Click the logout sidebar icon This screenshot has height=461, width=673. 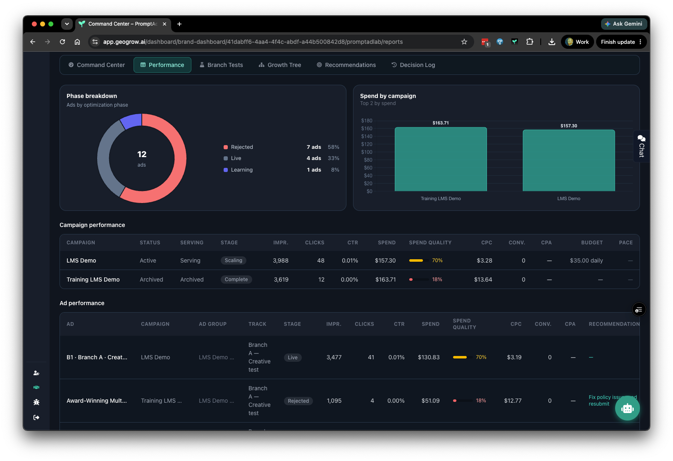(x=36, y=418)
